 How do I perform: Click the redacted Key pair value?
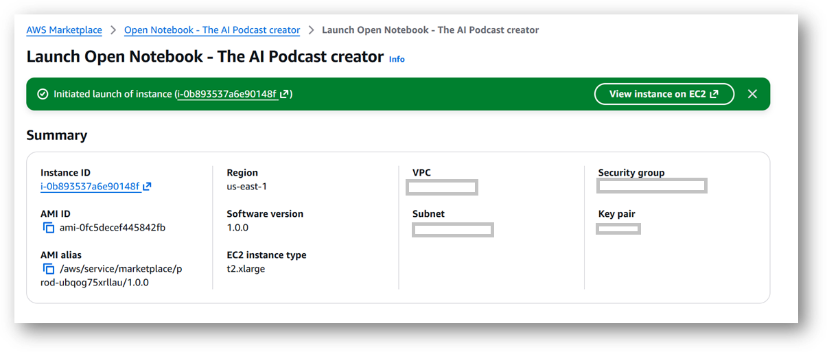(x=618, y=228)
